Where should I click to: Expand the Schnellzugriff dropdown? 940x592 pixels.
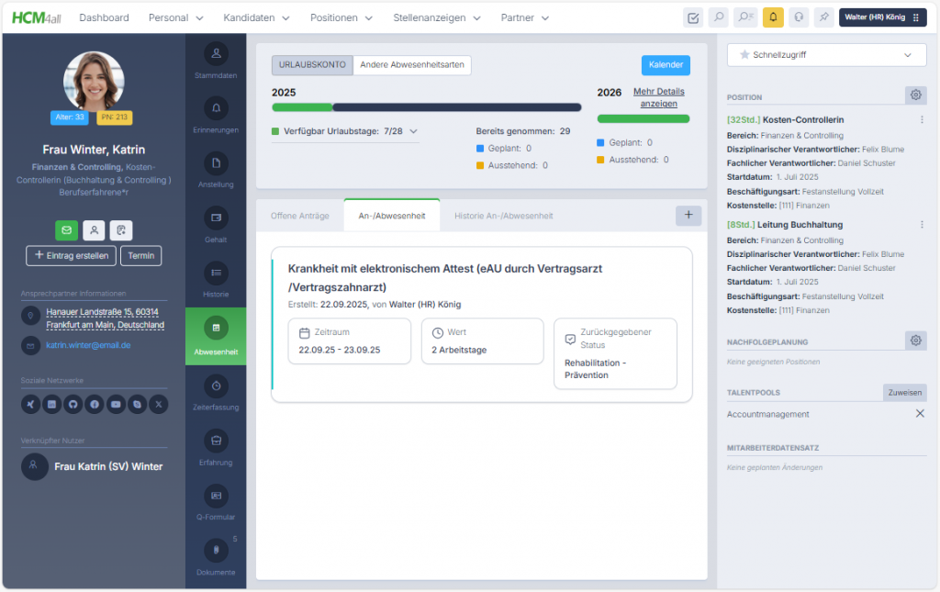tap(826, 55)
